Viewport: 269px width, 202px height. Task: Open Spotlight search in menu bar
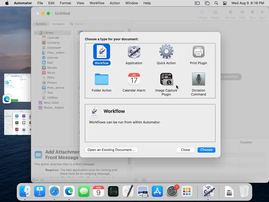click(216, 3)
